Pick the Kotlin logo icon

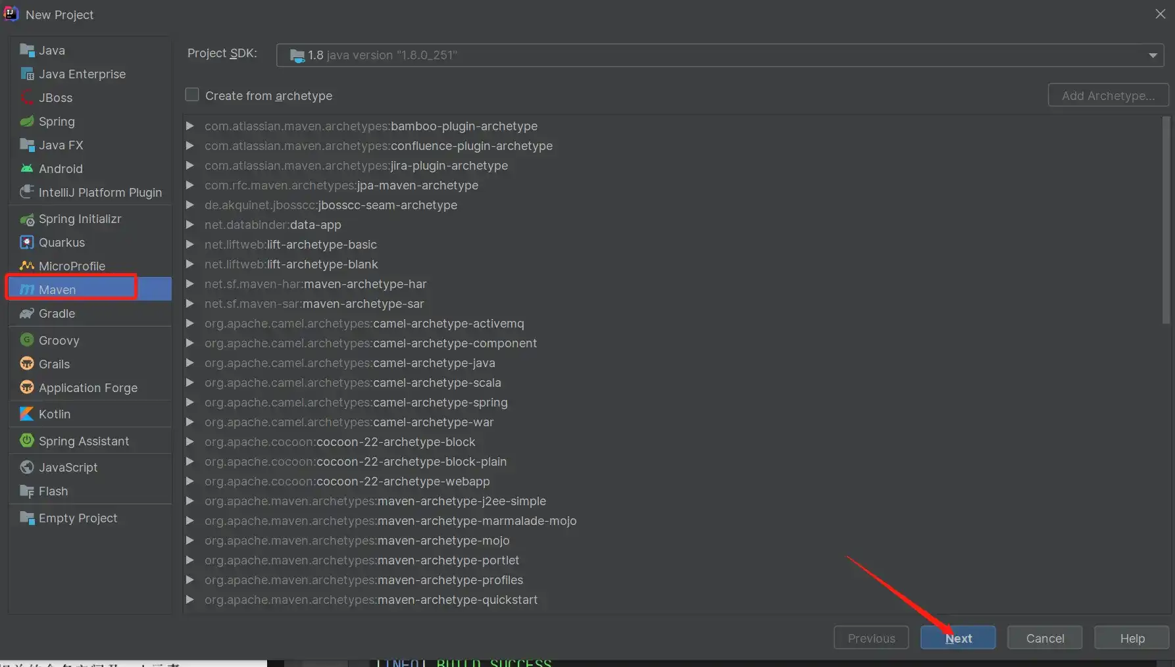pyautogui.click(x=27, y=414)
